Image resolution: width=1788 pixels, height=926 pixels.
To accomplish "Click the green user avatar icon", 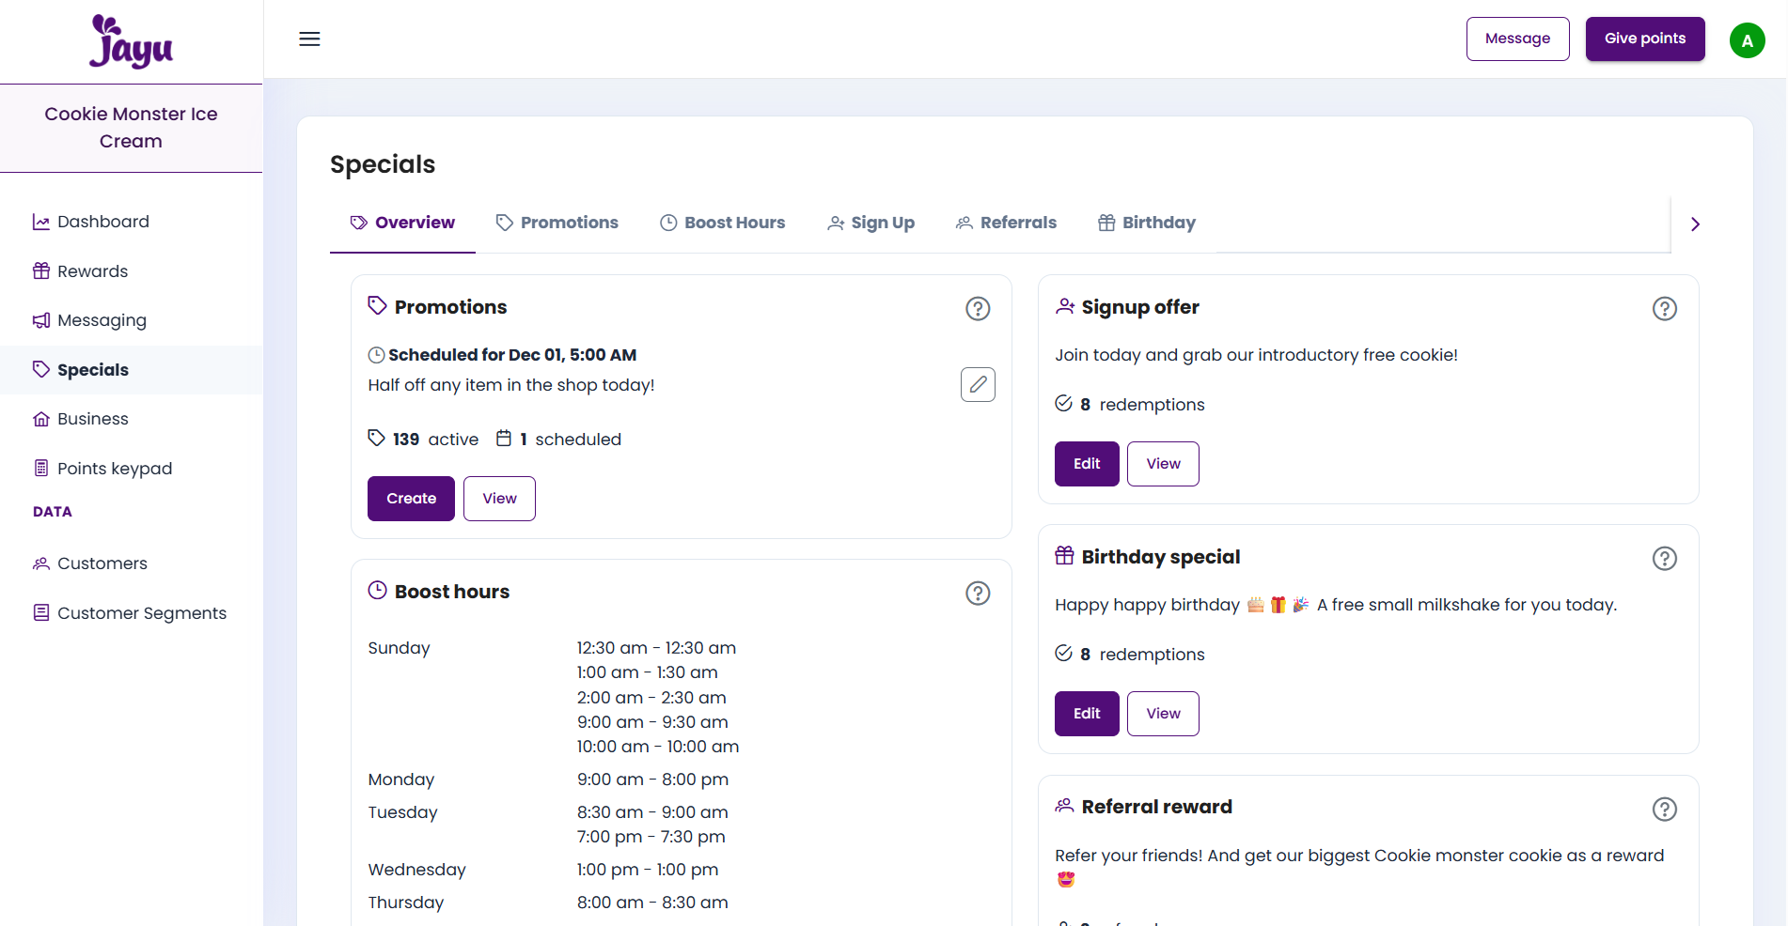I will coord(1747,40).
